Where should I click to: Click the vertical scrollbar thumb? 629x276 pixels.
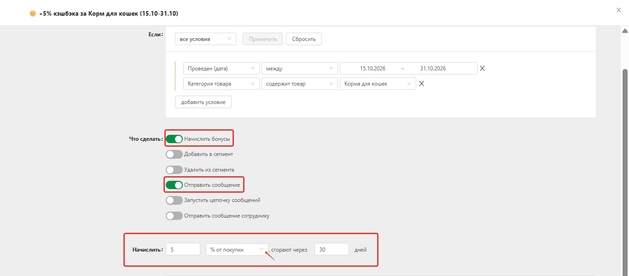[625, 172]
